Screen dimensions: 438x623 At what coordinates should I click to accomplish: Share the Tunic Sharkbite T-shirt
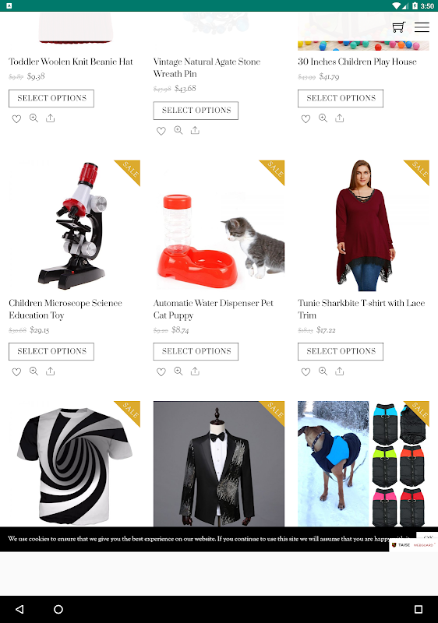340,371
